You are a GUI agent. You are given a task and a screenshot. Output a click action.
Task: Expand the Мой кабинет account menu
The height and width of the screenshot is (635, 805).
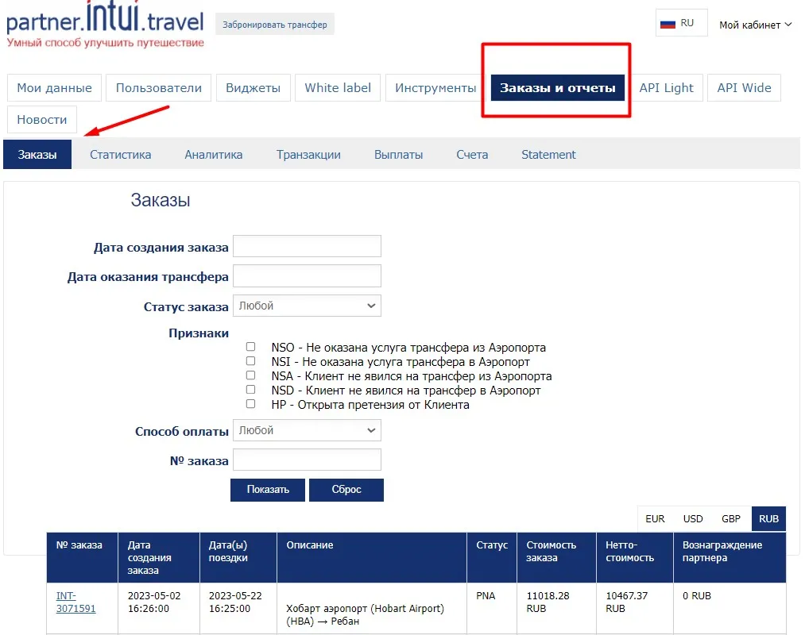(755, 25)
